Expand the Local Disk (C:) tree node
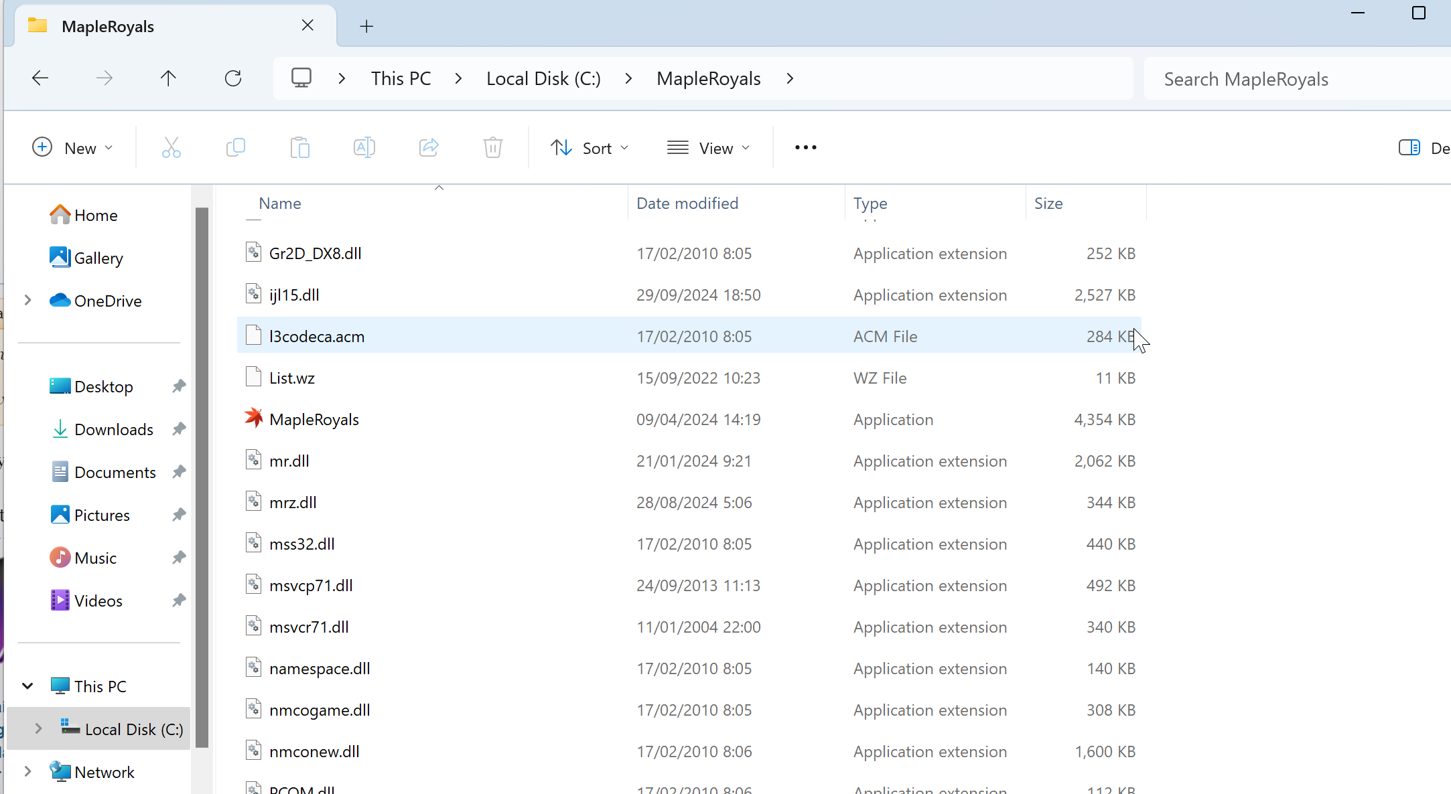Image resolution: width=1451 pixels, height=794 pixels. click(38, 728)
